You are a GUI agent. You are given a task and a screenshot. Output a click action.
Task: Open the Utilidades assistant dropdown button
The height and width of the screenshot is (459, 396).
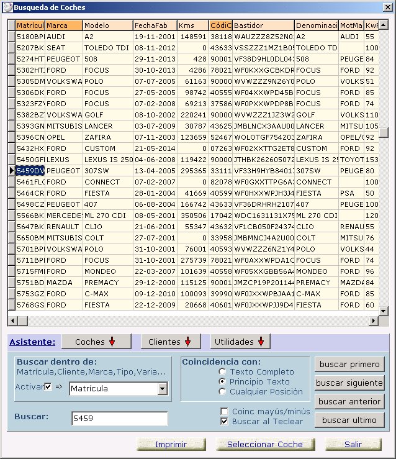[x=240, y=342]
